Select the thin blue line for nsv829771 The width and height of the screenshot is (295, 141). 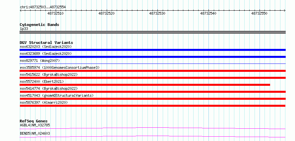pos(152,64)
